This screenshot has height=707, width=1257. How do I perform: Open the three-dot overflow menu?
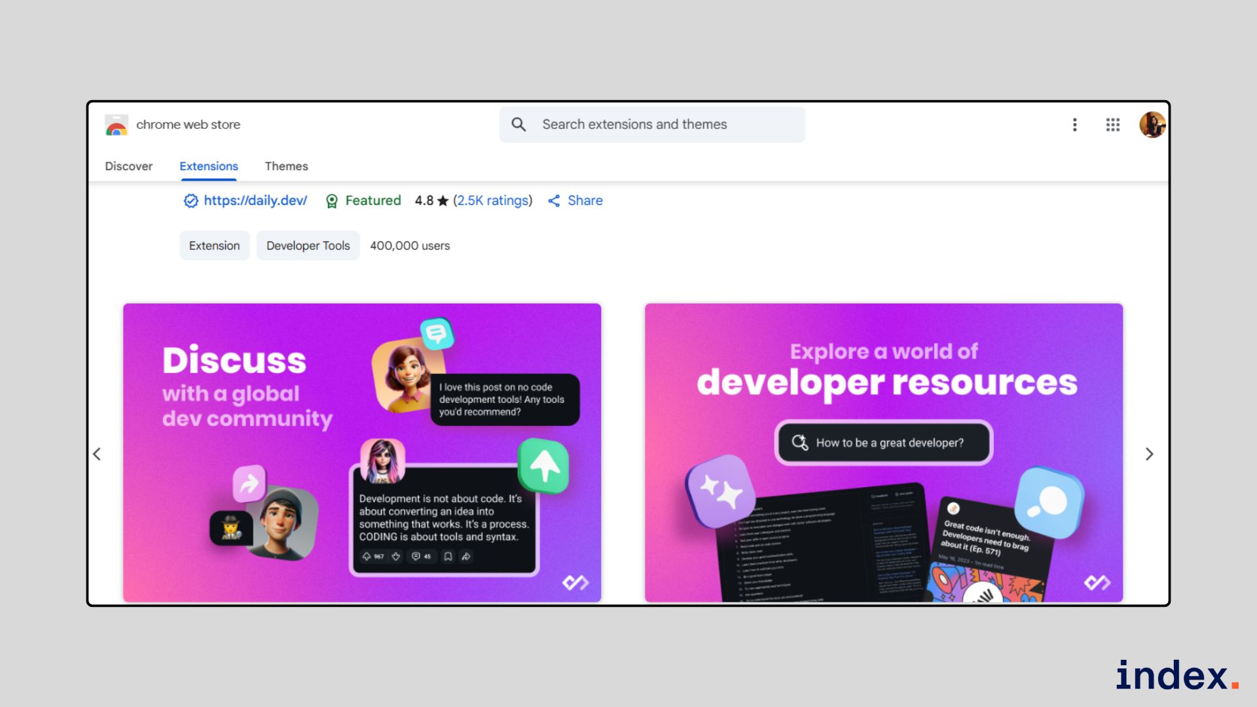(1074, 124)
